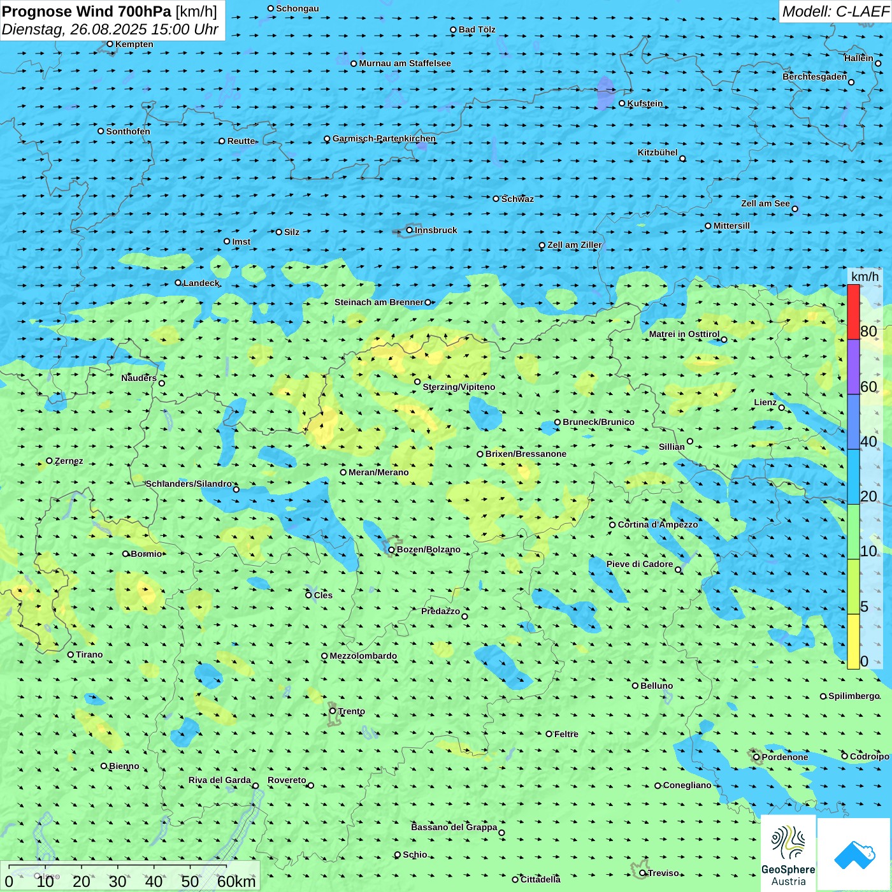Screen dimensions: 892x892
Task: Click the Landeck label
Action: point(201,283)
